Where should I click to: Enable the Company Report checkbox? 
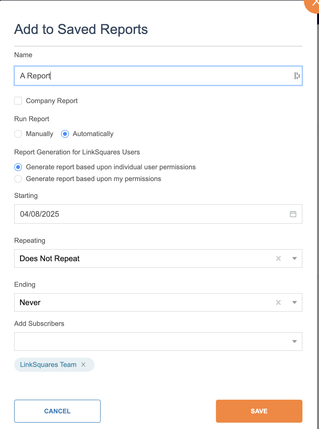pos(18,101)
